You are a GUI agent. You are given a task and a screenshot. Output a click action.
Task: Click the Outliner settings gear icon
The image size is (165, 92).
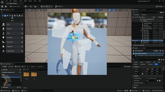[163, 13]
